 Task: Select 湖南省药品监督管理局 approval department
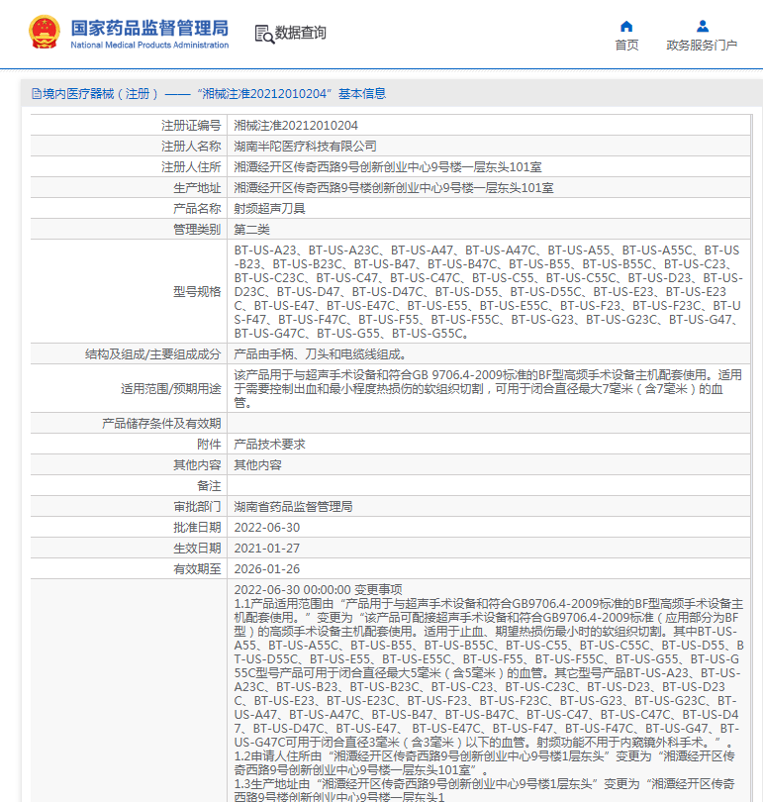[293, 506]
